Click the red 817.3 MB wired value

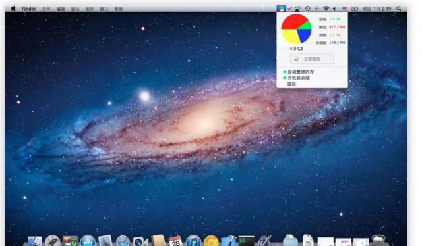(337, 27)
